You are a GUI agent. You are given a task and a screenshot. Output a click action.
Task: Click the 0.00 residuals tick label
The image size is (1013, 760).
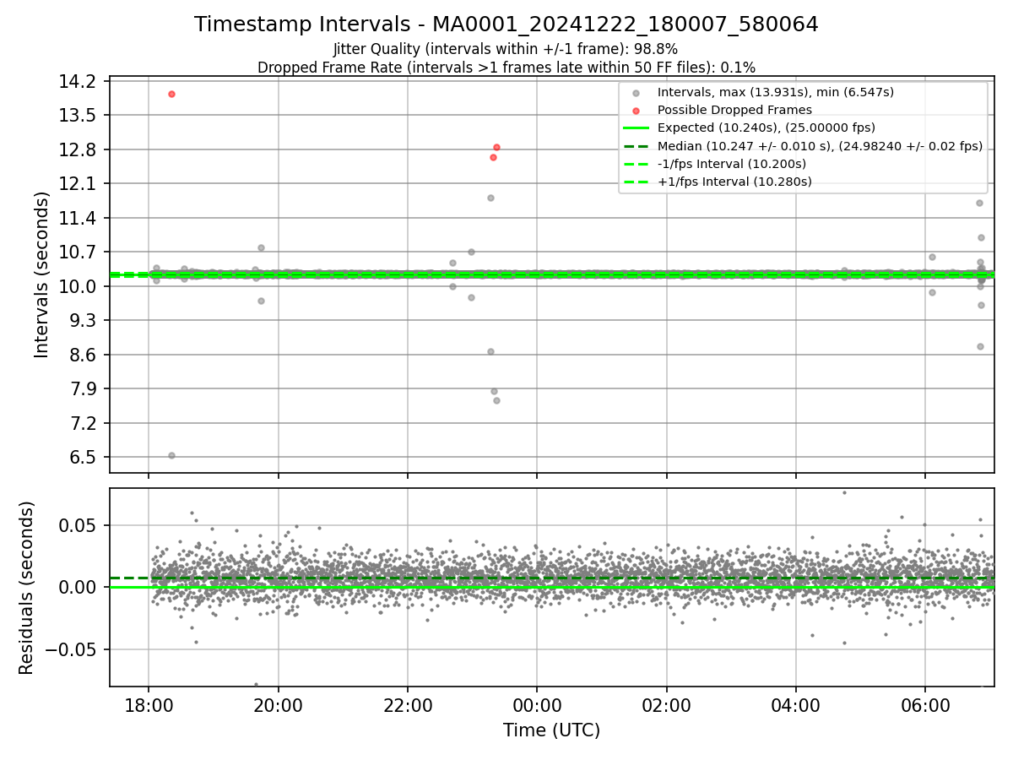(x=78, y=588)
